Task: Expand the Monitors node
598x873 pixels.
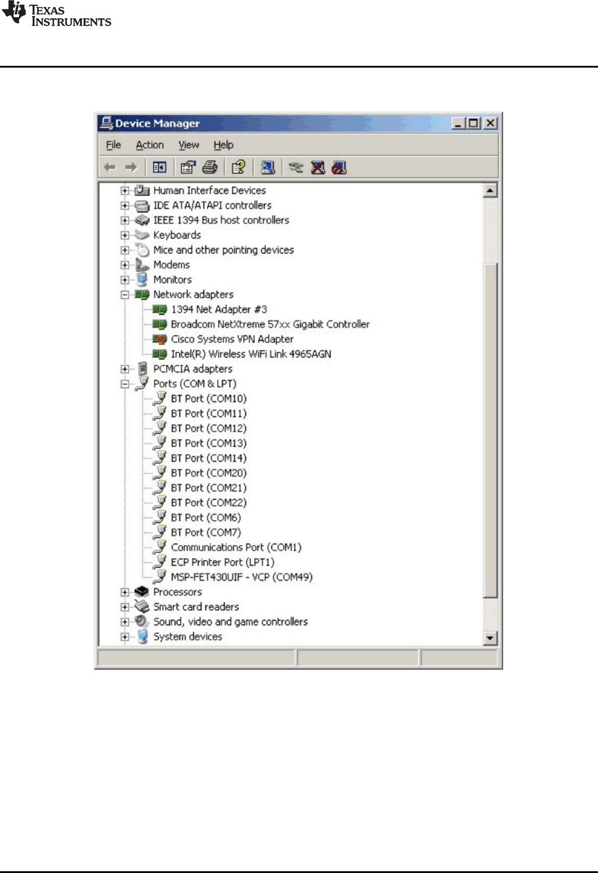Action: (125, 279)
